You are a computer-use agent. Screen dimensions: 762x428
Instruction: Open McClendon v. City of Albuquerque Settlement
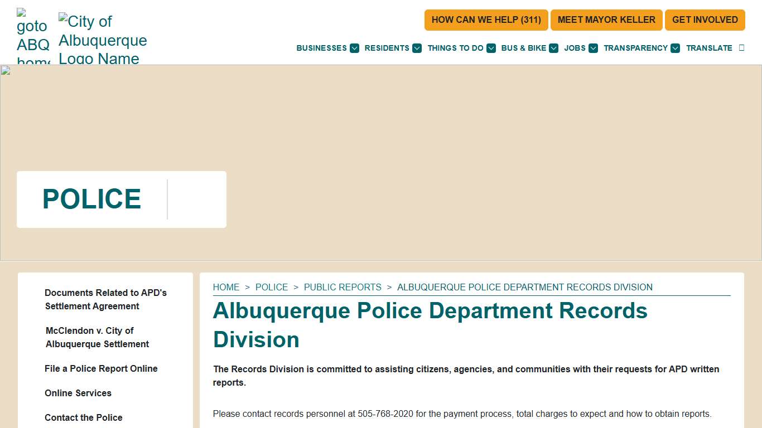(97, 337)
